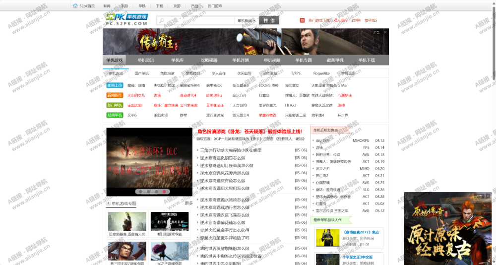Viewport: 496px width, 265px height.
Task: Switch to the Roguelike tab
Action: pyautogui.click(x=321, y=73)
